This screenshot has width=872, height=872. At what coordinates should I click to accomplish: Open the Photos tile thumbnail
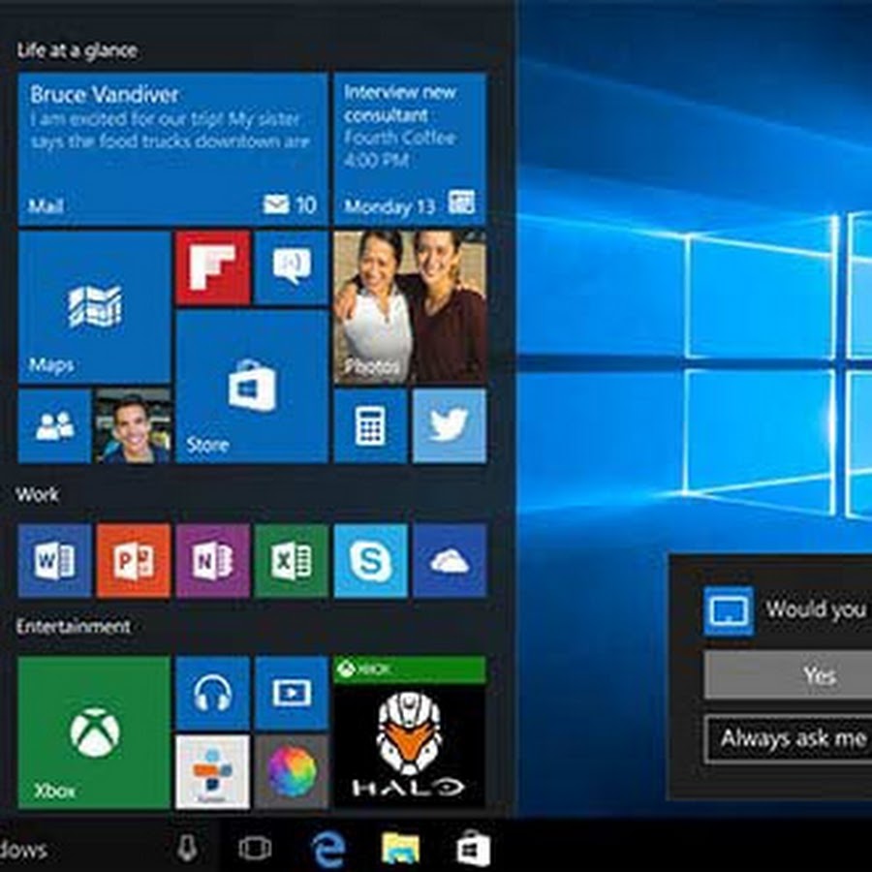coord(410,307)
